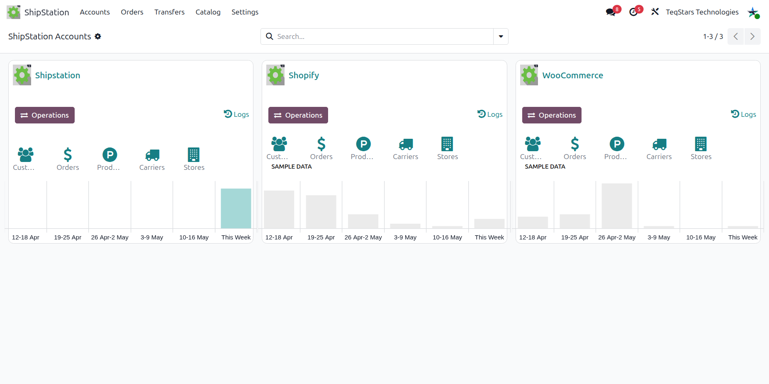This screenshot has width=769, height=384.
Task: Open the ShipStation app home icon
Action: (13, 12)
